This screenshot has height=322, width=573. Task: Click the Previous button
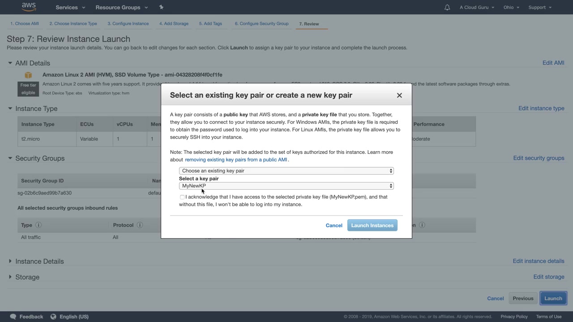click(523, 298)
